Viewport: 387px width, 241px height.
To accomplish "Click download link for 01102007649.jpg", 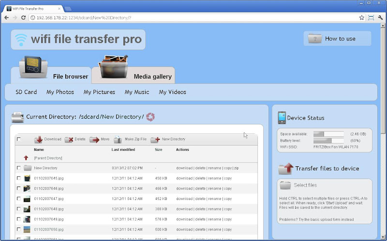I will pos(184,219).
